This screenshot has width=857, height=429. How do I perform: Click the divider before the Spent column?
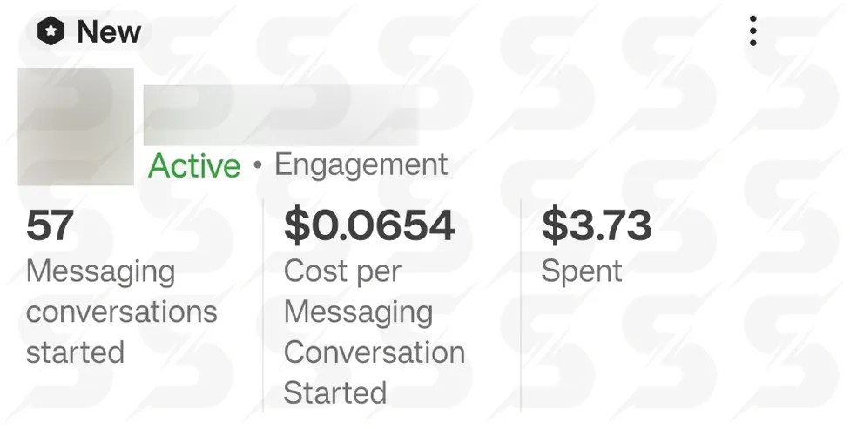coord(521,305)
